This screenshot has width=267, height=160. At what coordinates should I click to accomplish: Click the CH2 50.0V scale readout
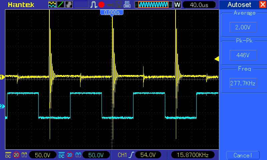tap(96, 155)
